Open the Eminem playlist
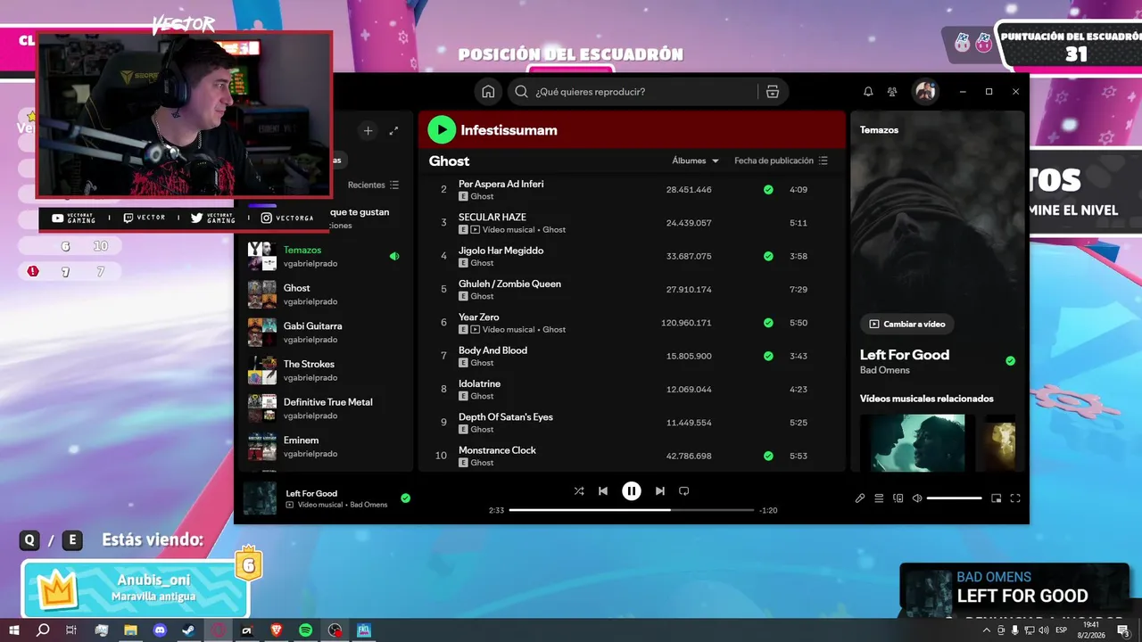1142x642 pixels. 323,447
